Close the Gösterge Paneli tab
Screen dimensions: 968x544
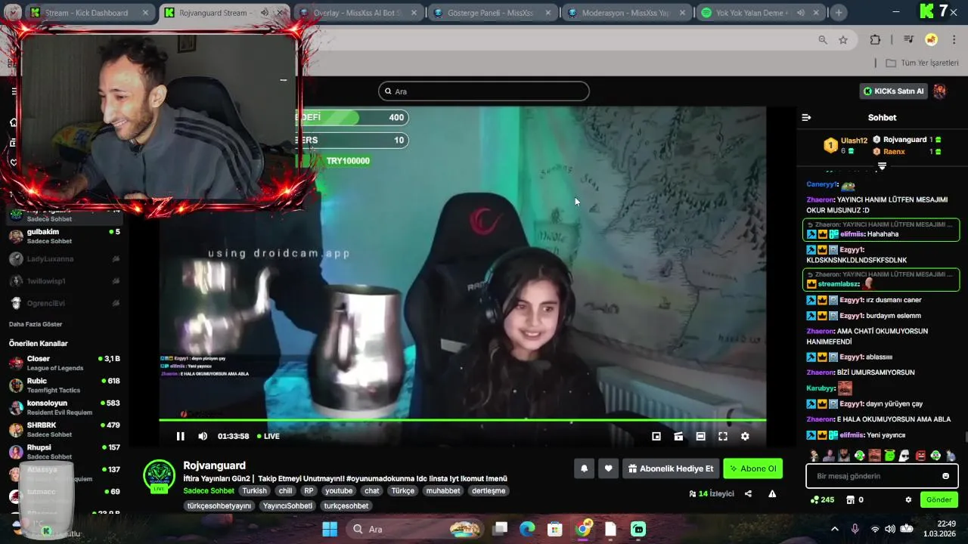click(548, 13)
